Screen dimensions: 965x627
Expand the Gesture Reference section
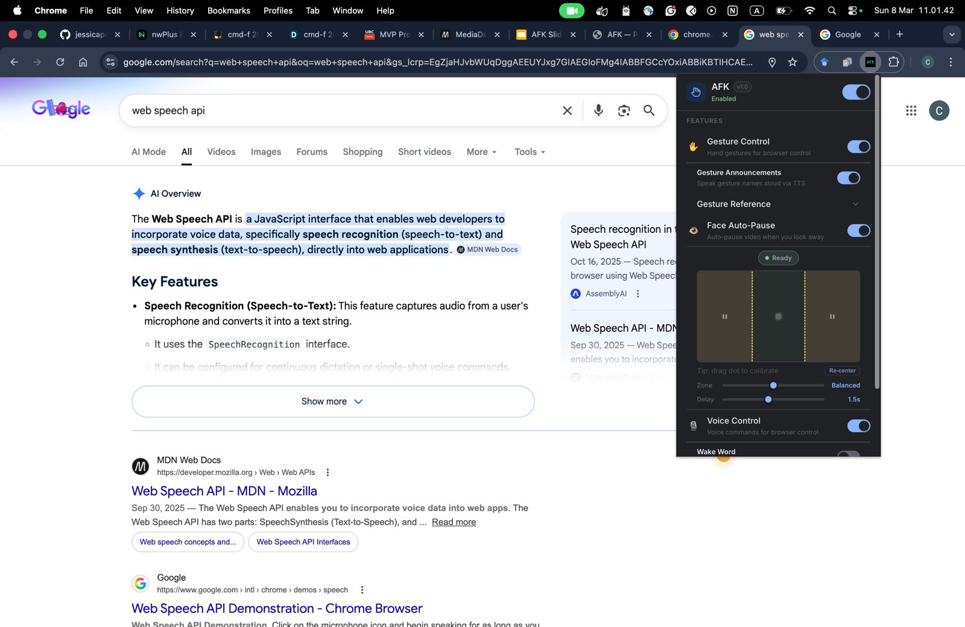(x=777, y=204)
